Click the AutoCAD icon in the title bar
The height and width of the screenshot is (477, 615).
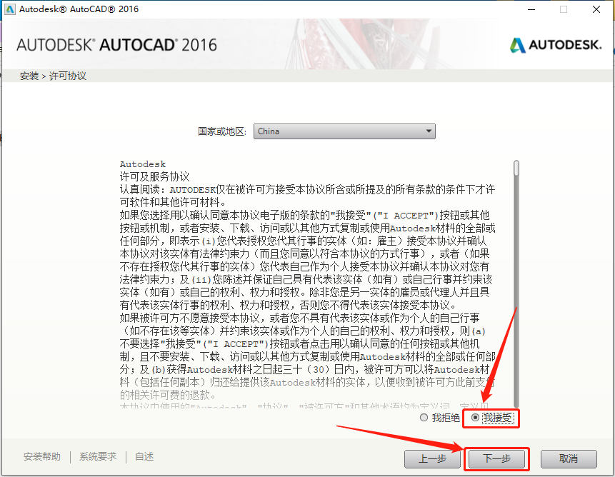[10, 9]
